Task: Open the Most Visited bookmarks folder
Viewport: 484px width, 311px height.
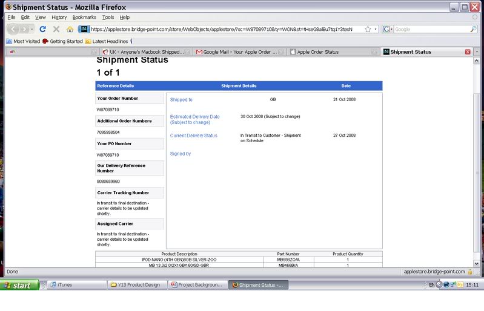Action: pyautogui.click(x=23, y=41)
